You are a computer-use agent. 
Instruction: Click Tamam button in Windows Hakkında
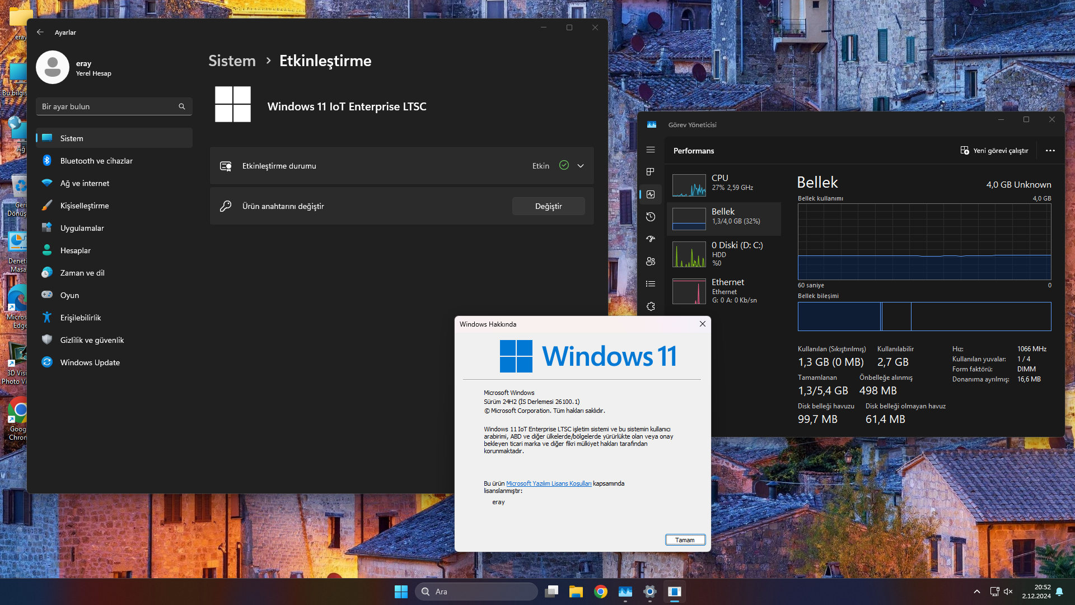[685, 540]
